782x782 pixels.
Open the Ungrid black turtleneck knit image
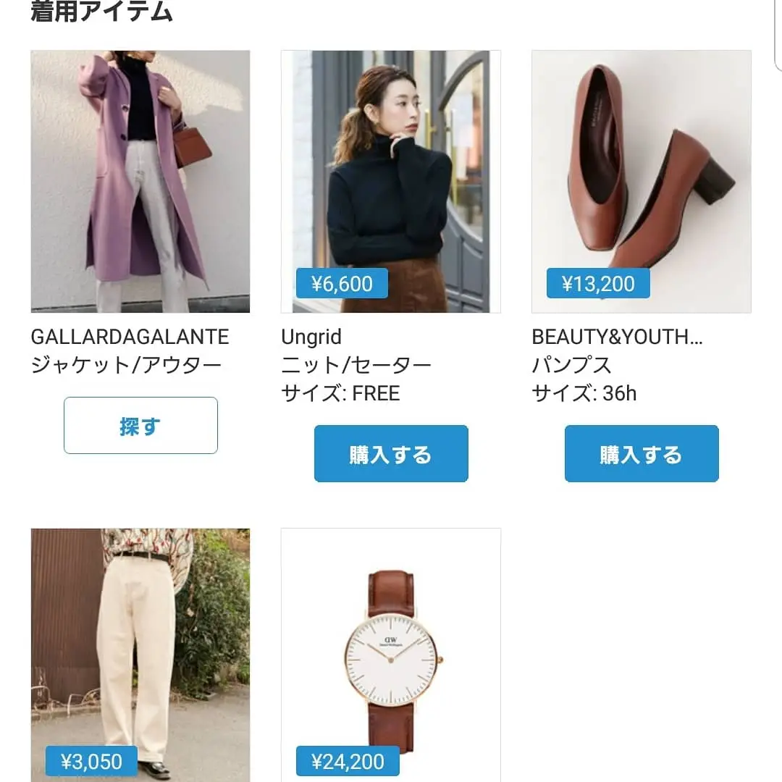[390, 182]
